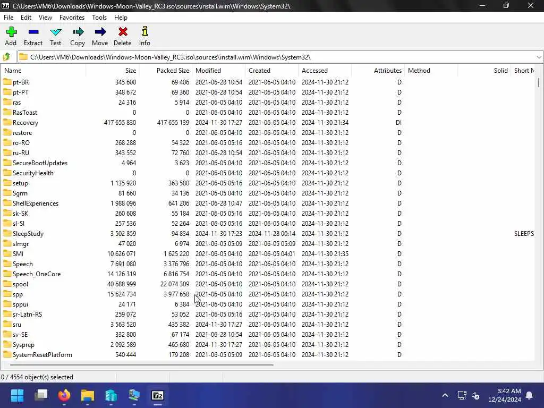Screen dimensions: 544x408
Task: Sort by the Accessed column header
Action: click(x=325, y=71)
